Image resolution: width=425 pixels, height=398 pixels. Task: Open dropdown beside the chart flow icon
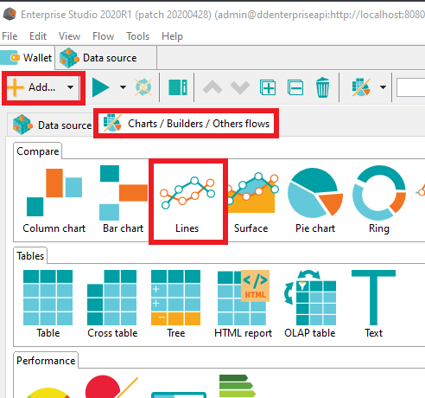pyautogui.click(x=383, y=87)
